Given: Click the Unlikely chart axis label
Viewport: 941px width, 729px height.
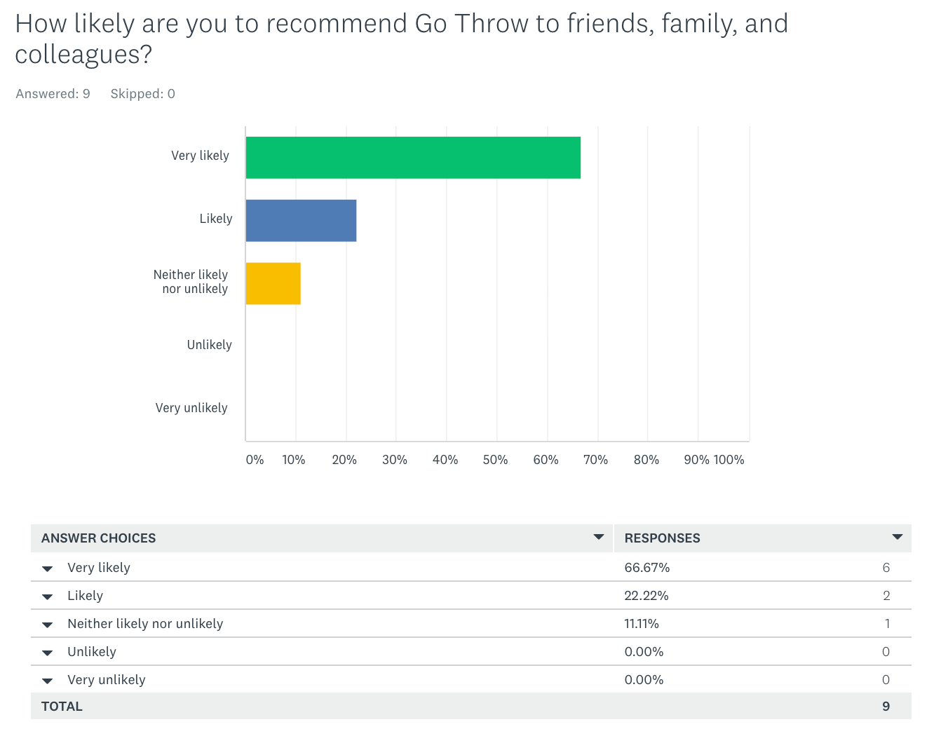Looking at the screenshot, I should point(209,345).
